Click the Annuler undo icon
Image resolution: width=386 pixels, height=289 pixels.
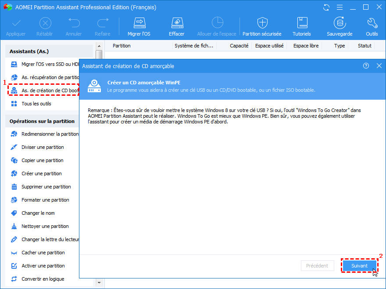click(x=74, y=23)
